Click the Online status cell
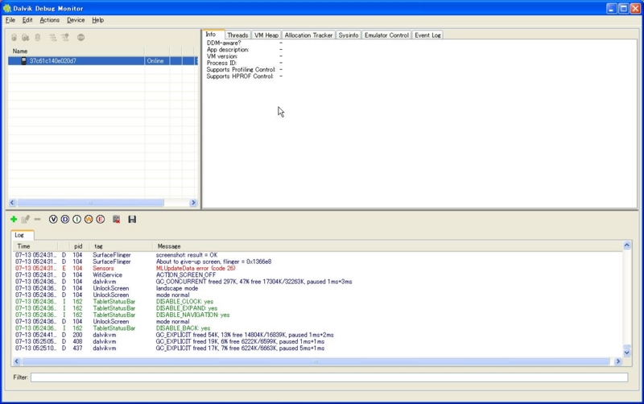 pos(156,61)
